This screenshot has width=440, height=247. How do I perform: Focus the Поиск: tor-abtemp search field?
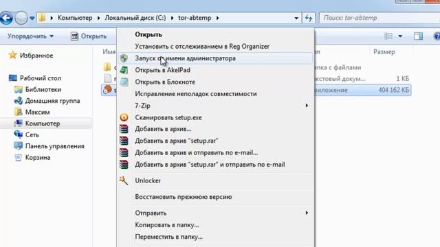click(x=379, y=18)
